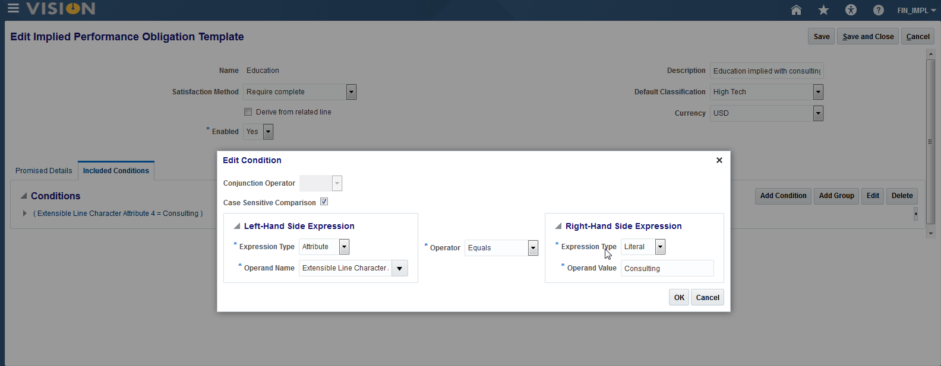This screenshot has height=366, width=941.
Task: Open Accessibility settings icon
Action: pyautogui.click(x=851, y=10)
